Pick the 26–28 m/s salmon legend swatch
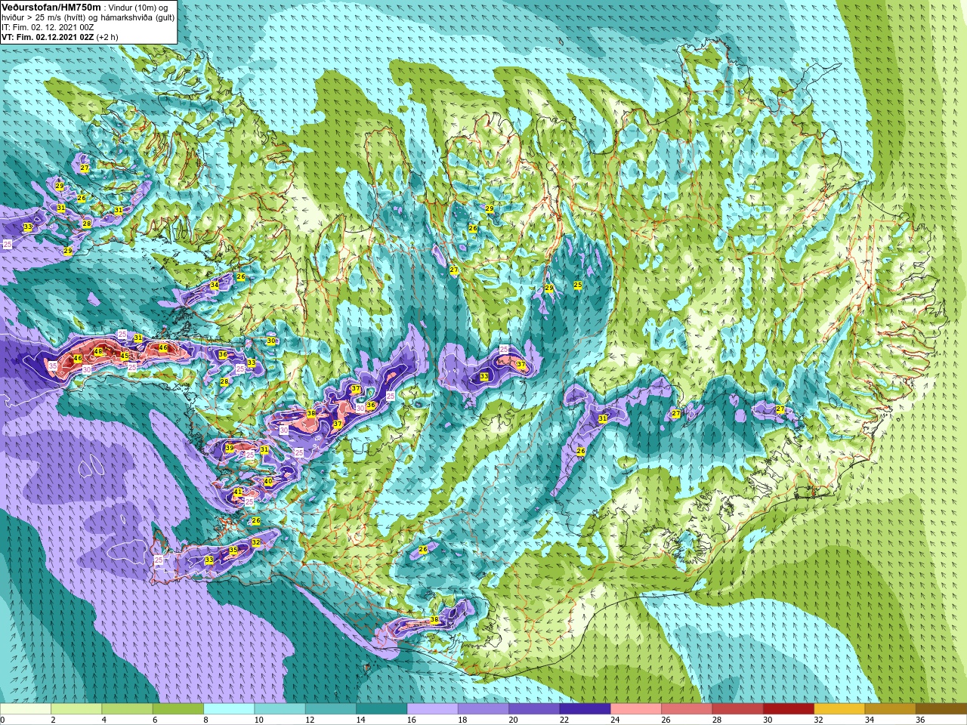This screenshot has width=967, height=725. coord(687,709)
